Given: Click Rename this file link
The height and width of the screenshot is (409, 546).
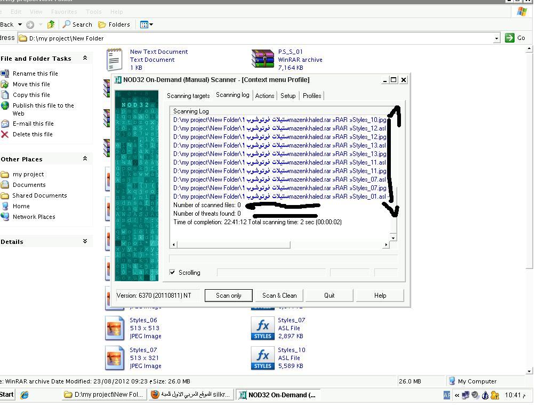Looking at the screenshot, I should (35, 73).
